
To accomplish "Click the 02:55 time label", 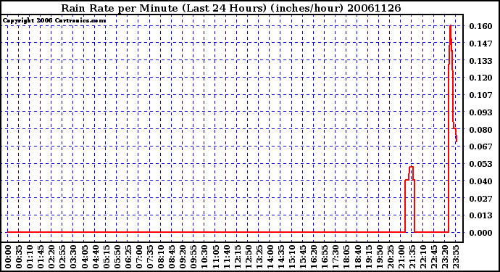I will click(x=62, y=257).
